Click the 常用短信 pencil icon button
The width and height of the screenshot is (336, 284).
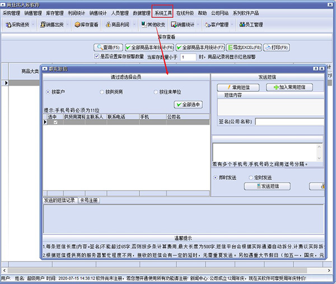(228, 88)
